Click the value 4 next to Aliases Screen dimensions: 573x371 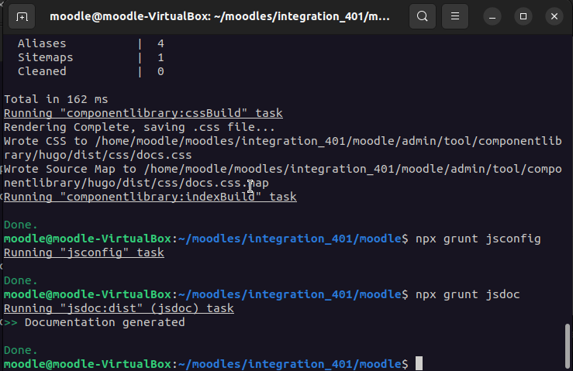coord(161,43)
